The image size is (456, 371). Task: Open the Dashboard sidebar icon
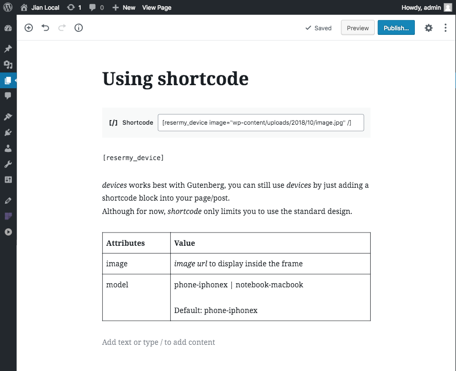(8, 28)
